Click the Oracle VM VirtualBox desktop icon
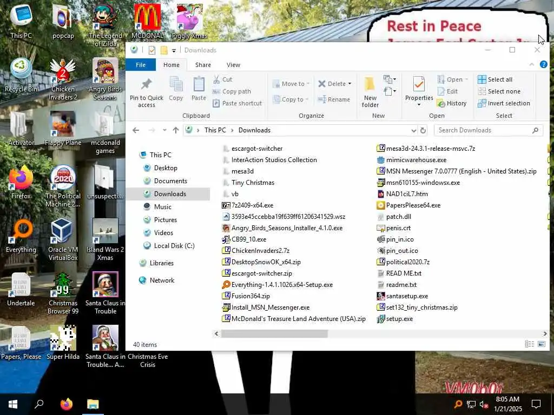 [x=63, y=239]
